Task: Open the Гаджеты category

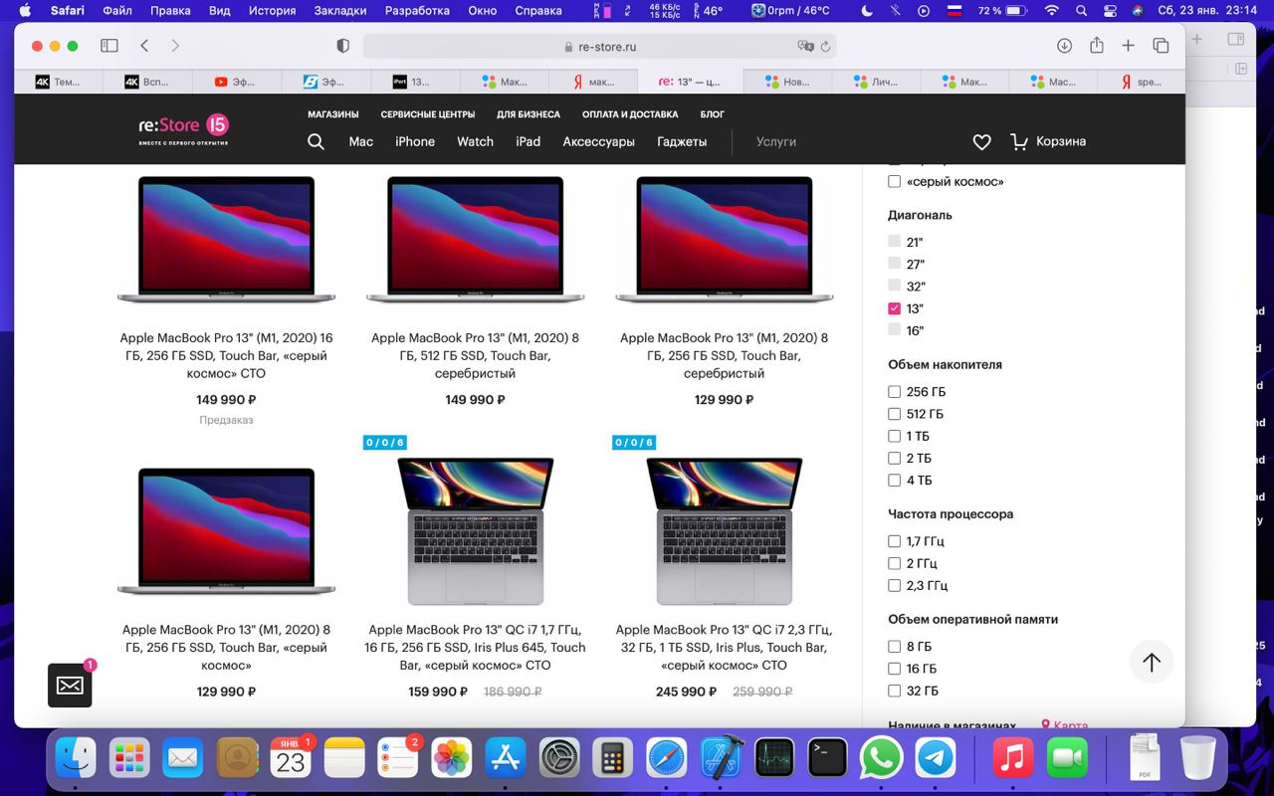Action: 682,141
